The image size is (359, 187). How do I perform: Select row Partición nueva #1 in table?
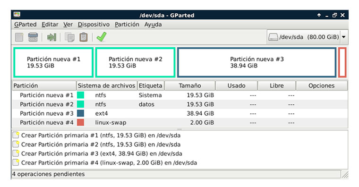pos(179,95)
